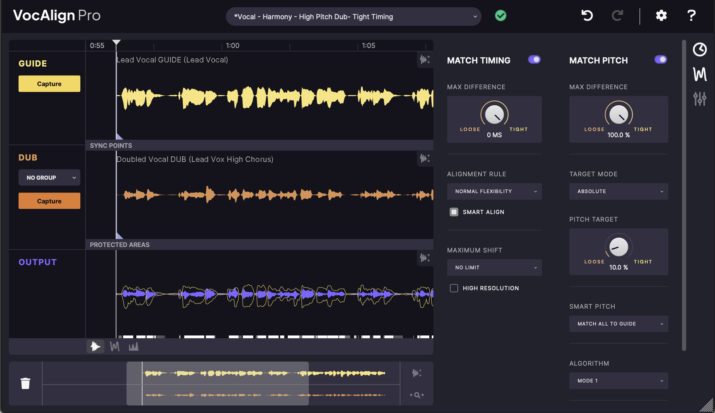Click the undo arrow icon
Viewport: 715px width, 413px height.
[x=587, y=15]
